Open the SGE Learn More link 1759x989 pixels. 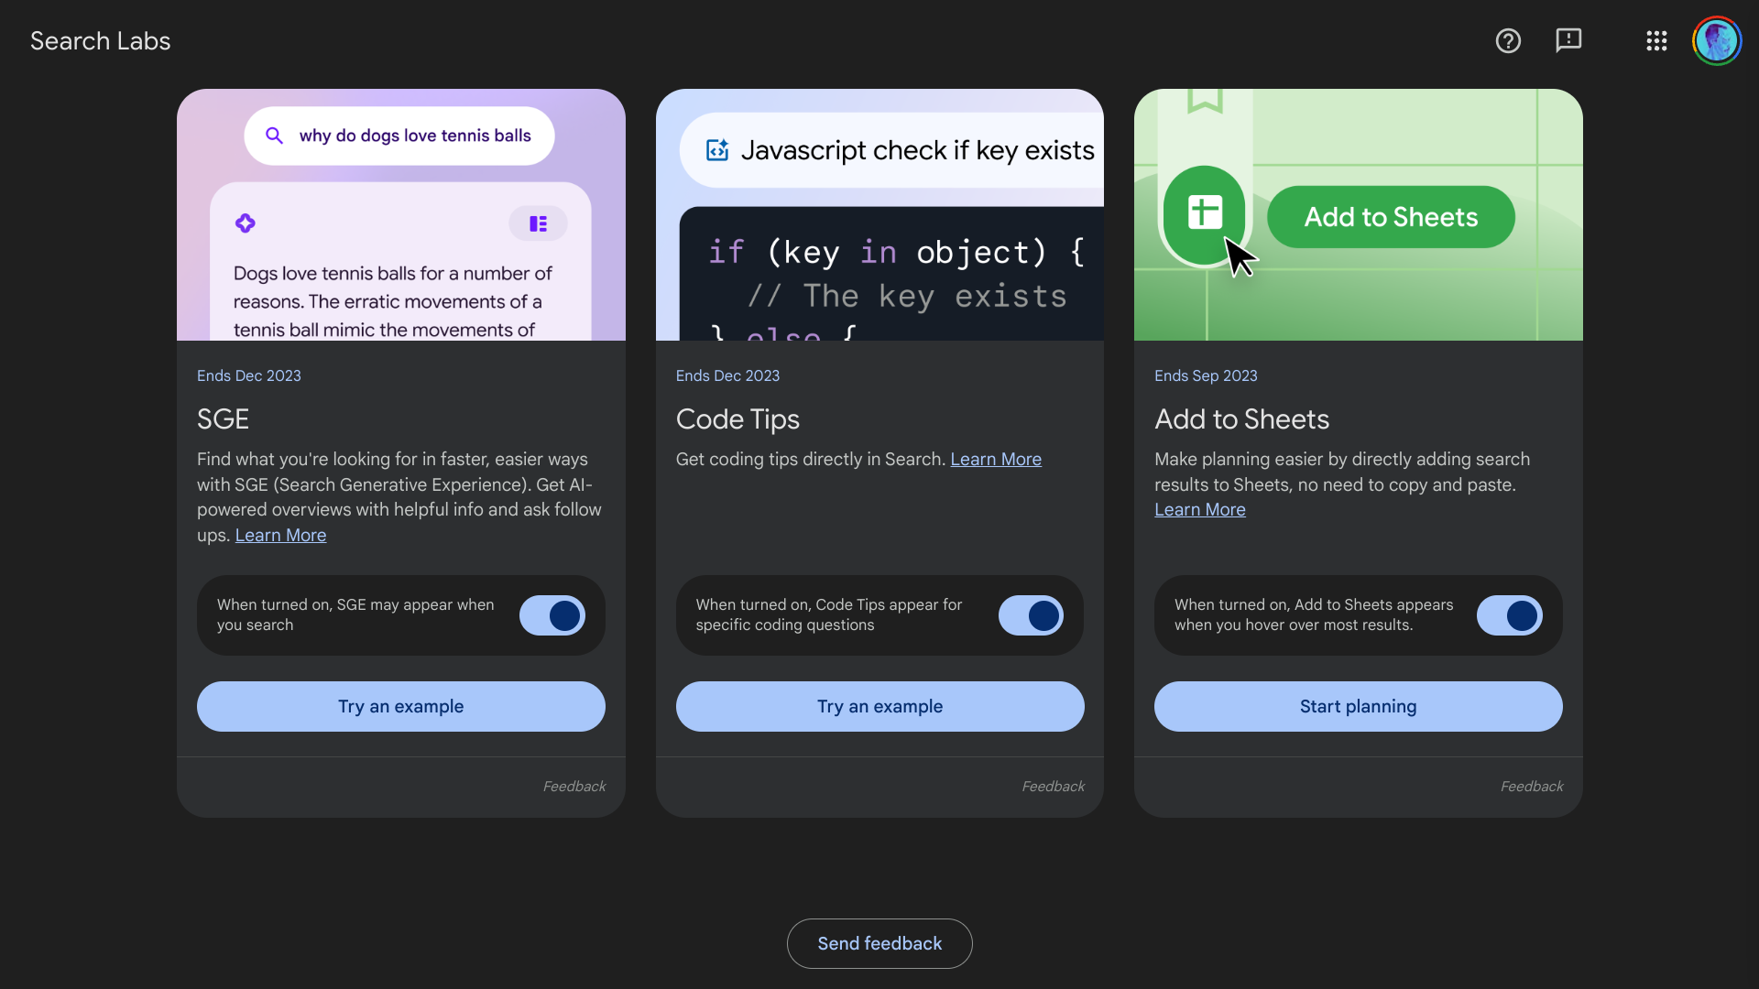point(280,535)
